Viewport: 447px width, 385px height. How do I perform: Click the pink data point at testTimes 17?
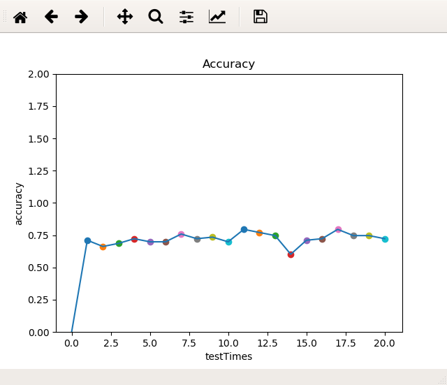(338, 229)
